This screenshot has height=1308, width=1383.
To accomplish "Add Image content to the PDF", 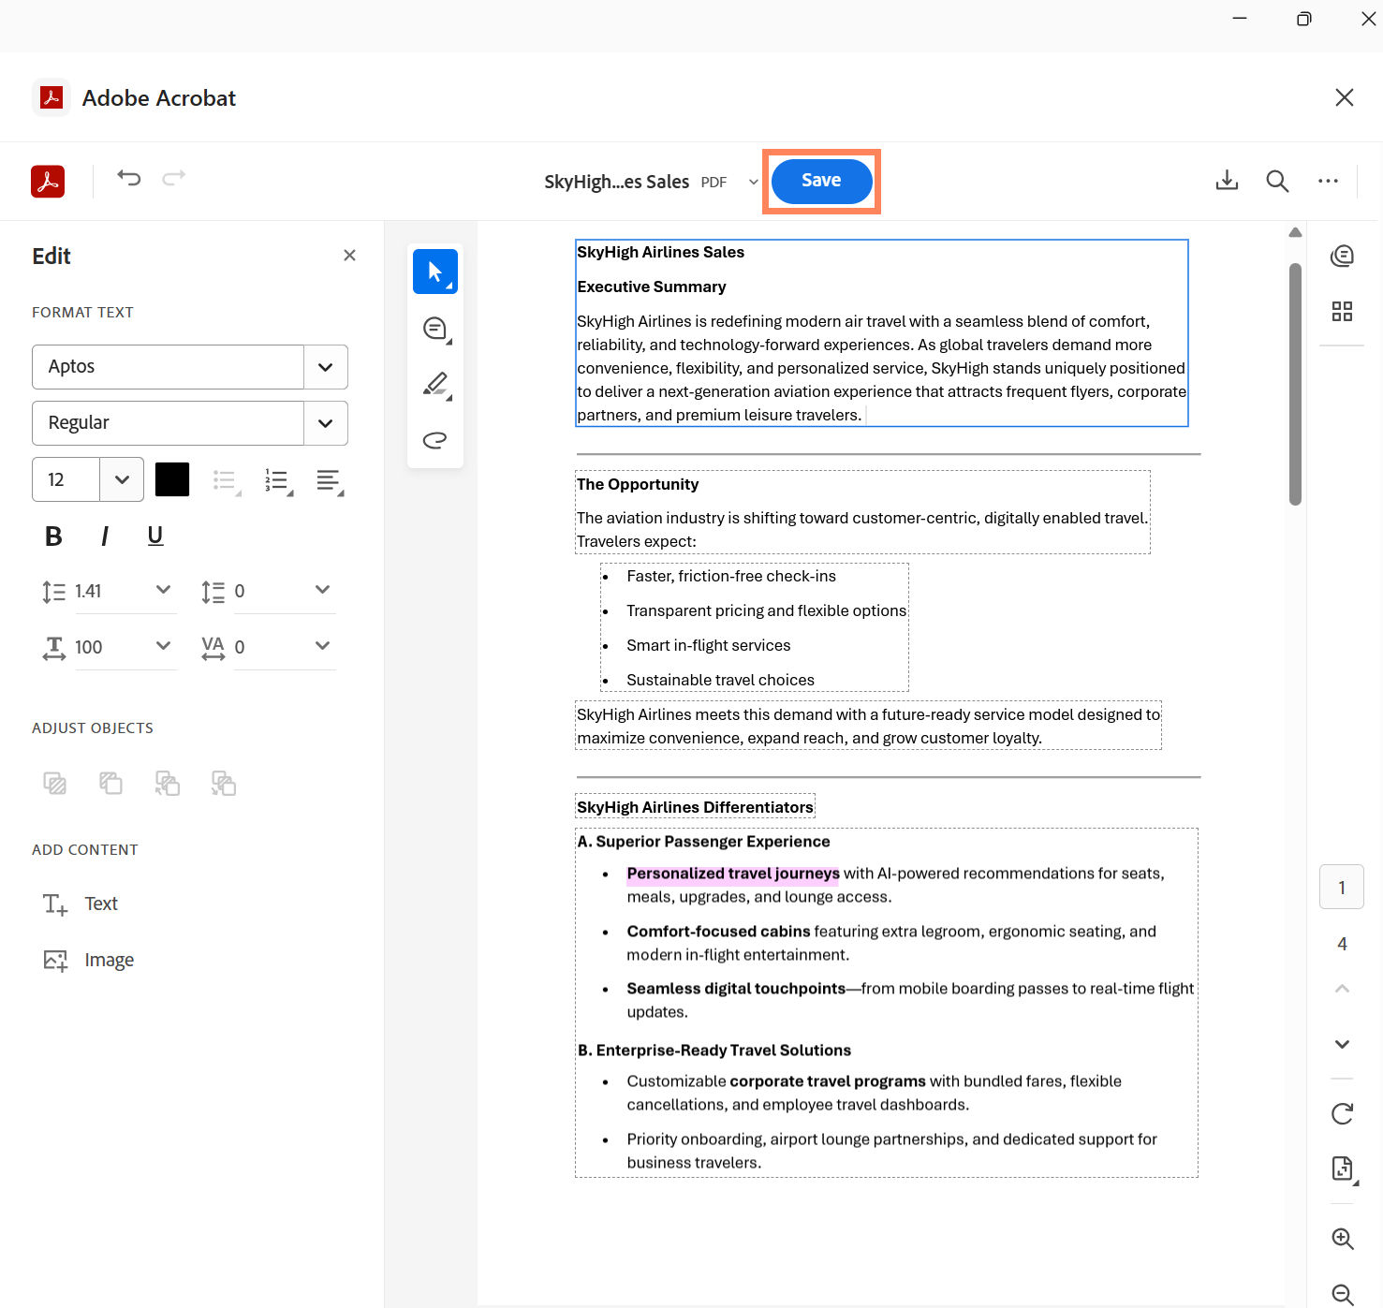I will coord(89,960).
